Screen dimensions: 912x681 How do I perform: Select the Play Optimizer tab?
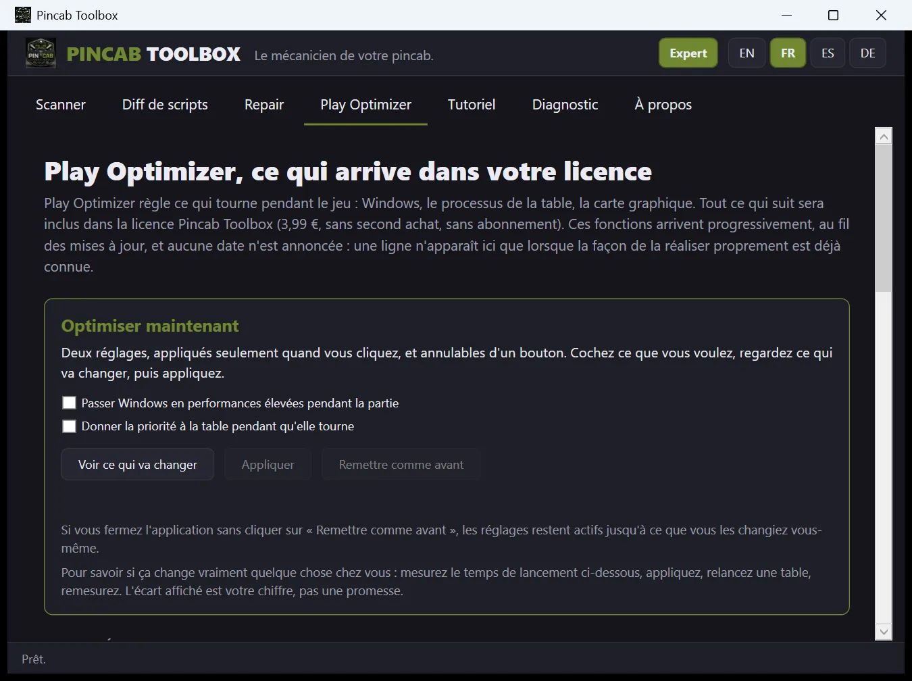click(365, 105)
